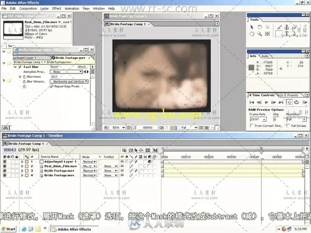Select the Eraser tool
311x233 pixels.
pyautogui.click(x=294, y=27)
